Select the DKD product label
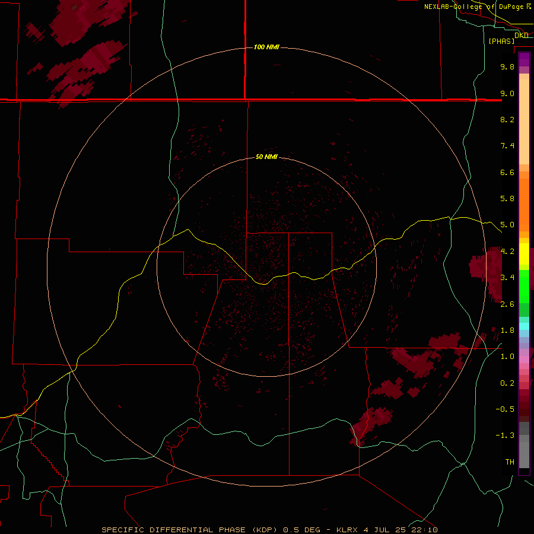Screen dimensions: 534x534 click(x=522, y=35)
